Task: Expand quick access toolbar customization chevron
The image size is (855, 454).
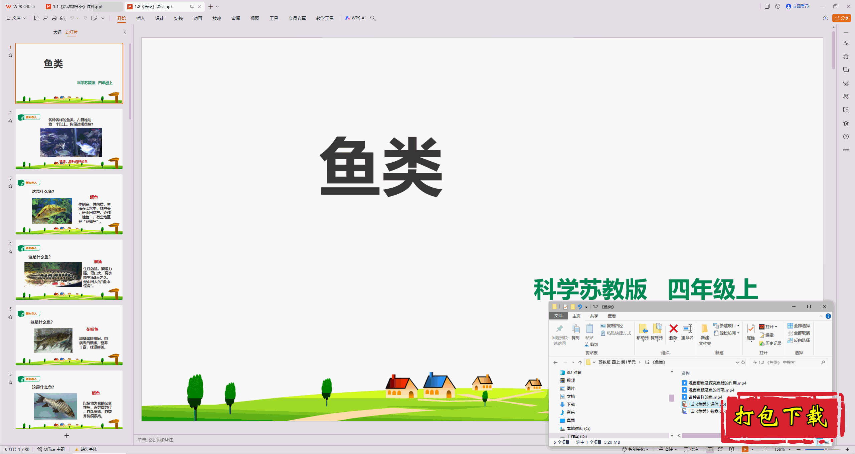Action: [x=103, y=18]
